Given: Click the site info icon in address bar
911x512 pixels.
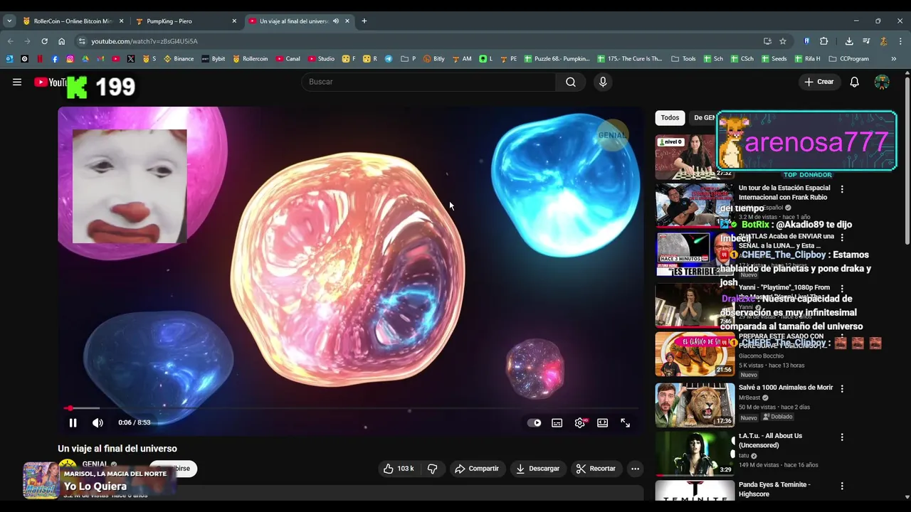Looking at the screenshot, I should [82, 41].
